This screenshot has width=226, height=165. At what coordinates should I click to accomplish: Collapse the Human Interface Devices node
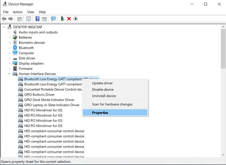click(10, 74)
